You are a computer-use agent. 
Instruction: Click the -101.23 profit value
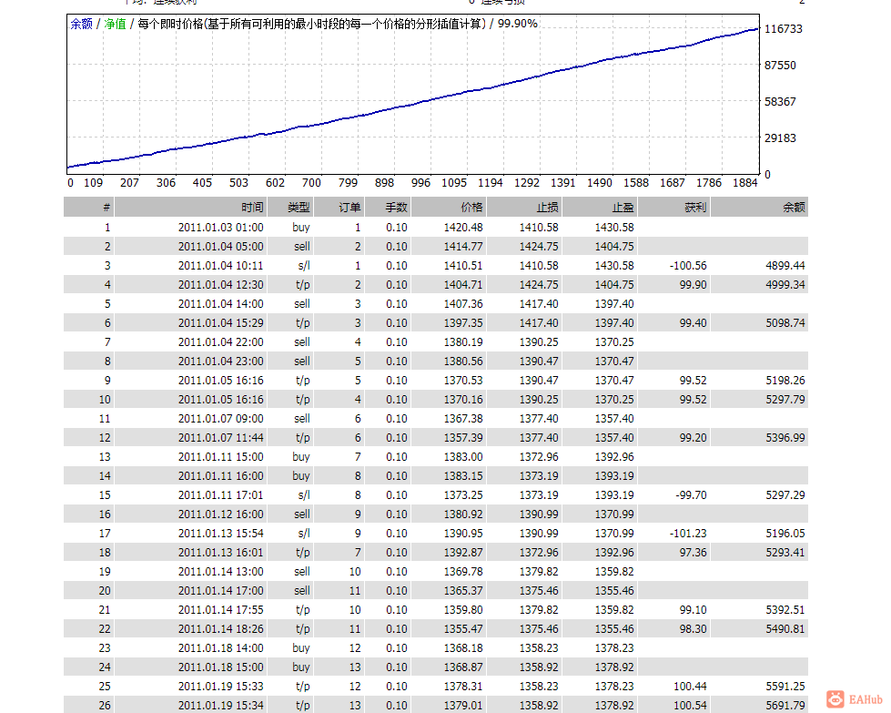tap(688, 534)
